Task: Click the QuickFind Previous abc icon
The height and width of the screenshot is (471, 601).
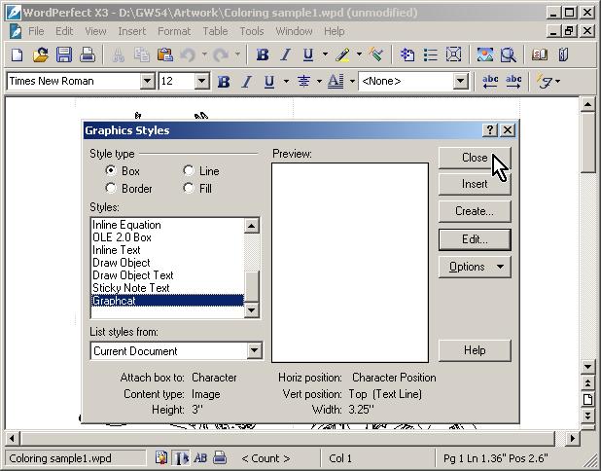Action: click(490, 82)
